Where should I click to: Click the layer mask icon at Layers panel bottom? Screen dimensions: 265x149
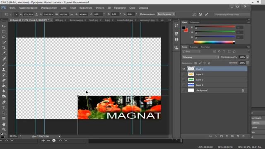coord(221,136)
